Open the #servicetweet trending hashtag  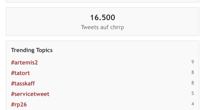pyautogui.click(x=30, y=94)
